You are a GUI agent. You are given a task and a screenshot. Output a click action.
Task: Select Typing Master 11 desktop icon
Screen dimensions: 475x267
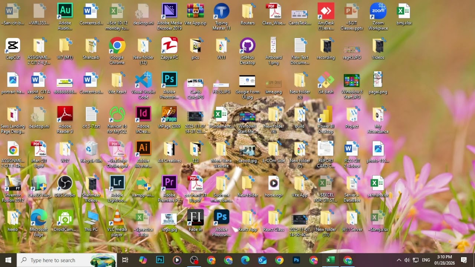click(222, 17)
